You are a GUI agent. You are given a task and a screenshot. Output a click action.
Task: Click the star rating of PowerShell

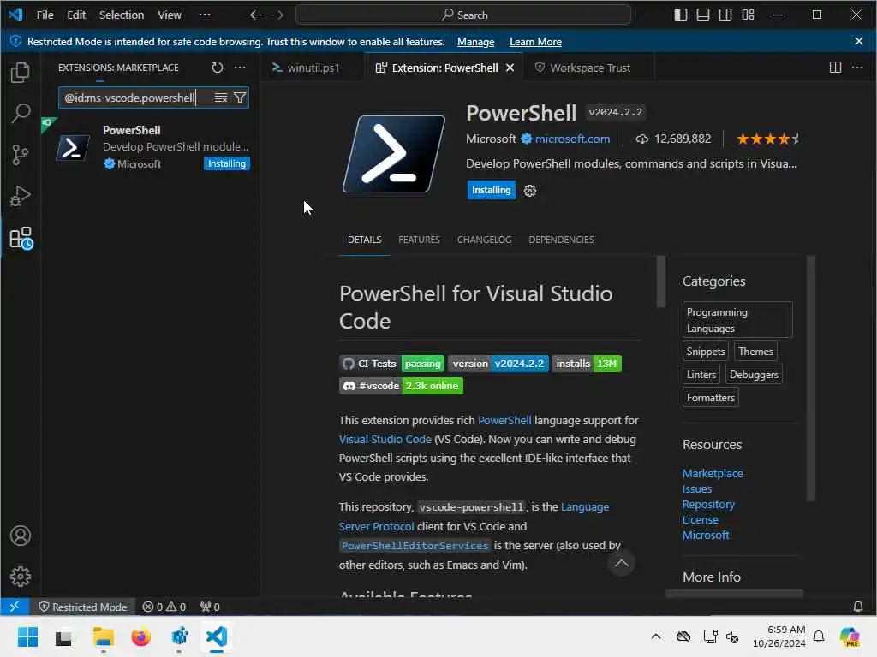tap(768, 139)
